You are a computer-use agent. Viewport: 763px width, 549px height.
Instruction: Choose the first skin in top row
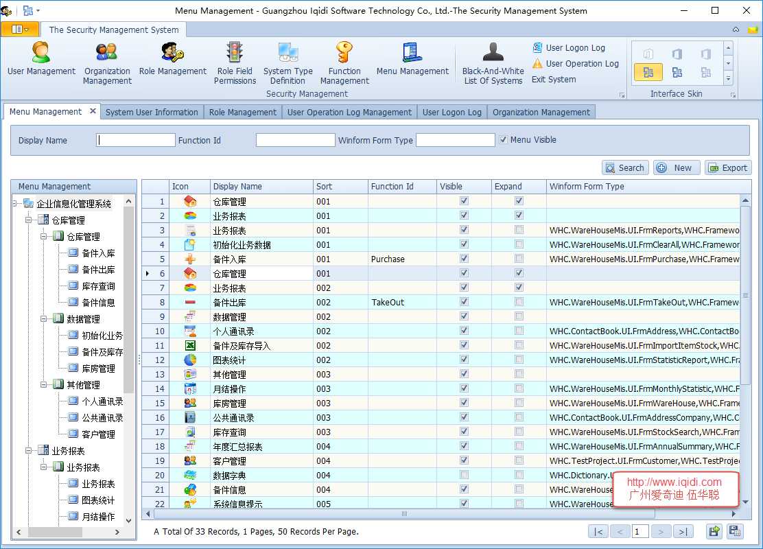click(x=648, y=54)
